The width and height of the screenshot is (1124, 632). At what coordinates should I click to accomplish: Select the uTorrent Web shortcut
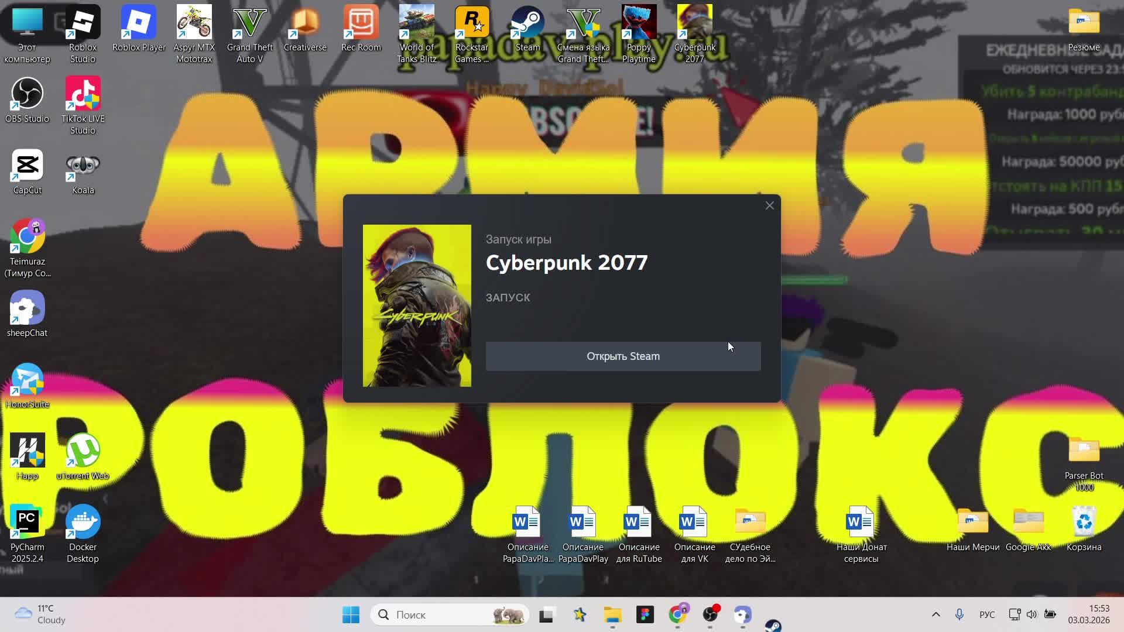83,452
